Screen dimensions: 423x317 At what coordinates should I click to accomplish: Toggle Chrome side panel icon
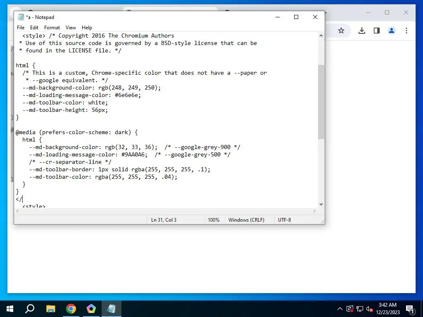(377, 31)
